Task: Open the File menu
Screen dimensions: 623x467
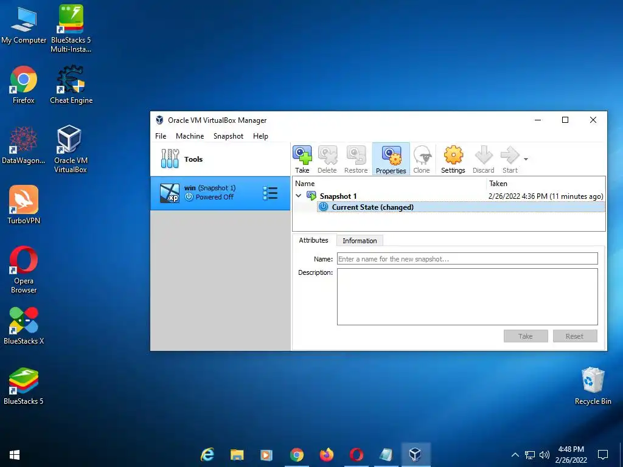Action: [161, 136]
